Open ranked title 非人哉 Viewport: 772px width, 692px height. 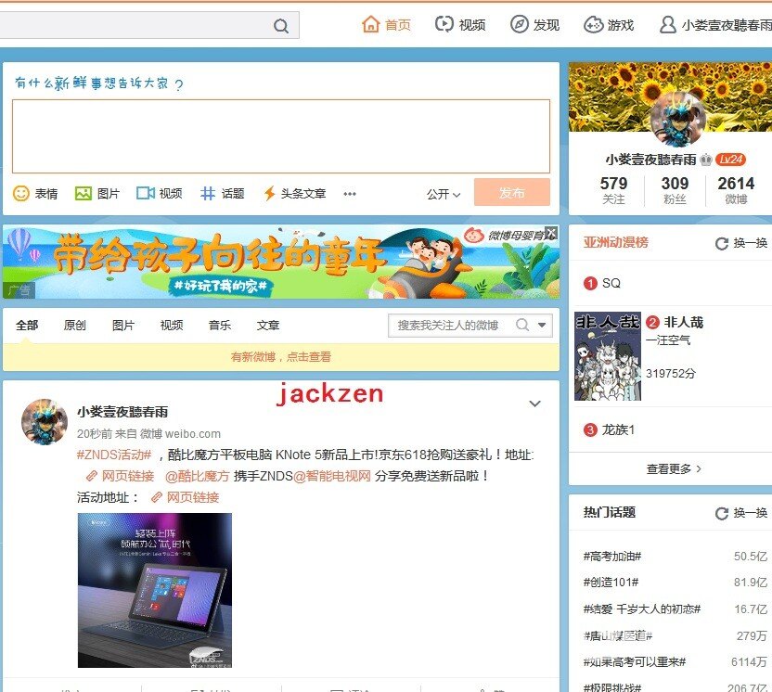pos(683,323)
